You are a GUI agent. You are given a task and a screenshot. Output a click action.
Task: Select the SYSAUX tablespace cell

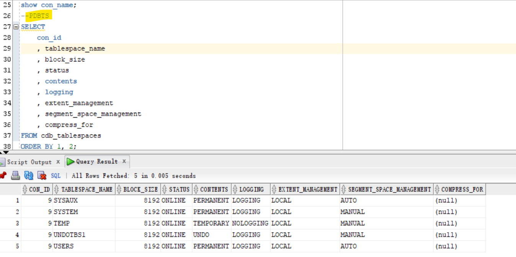tap(84, 200)
